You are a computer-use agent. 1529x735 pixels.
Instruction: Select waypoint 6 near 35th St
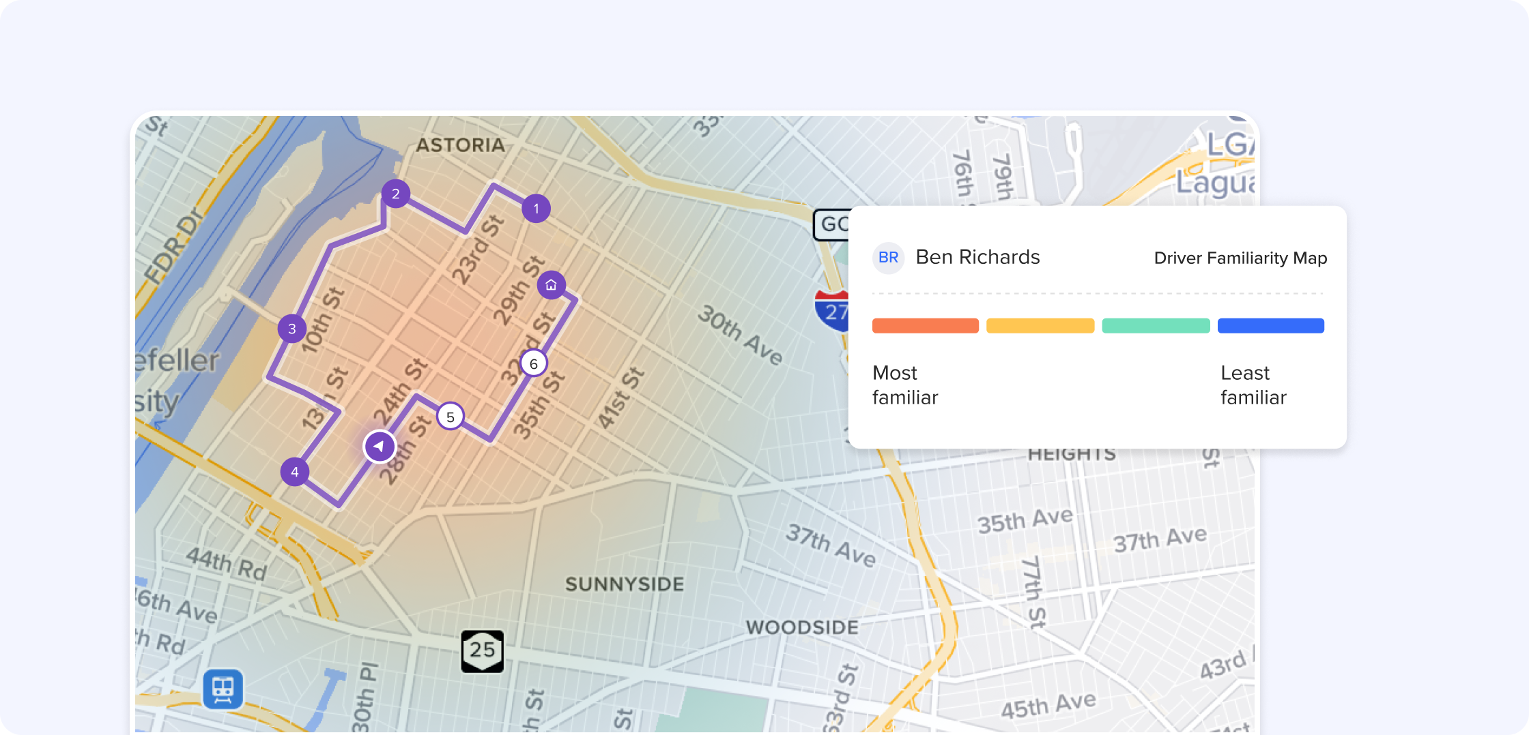[533, 364]
